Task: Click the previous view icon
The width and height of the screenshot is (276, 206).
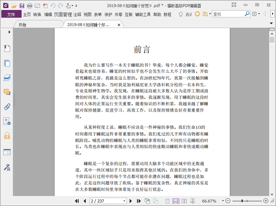Action: pos(147,201)
